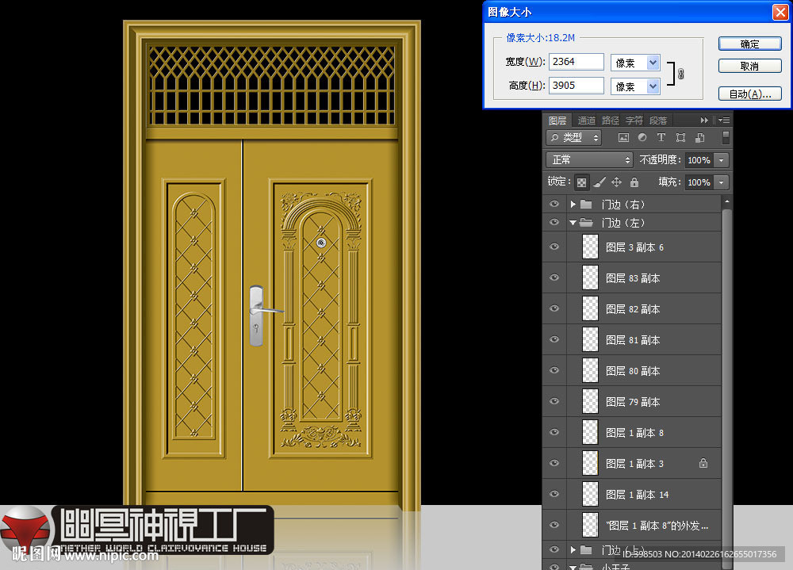Select the “图层 1 副本 8”的外发... layer
Image resolution: width=793 pixels, height=570 pixels.
632,525
